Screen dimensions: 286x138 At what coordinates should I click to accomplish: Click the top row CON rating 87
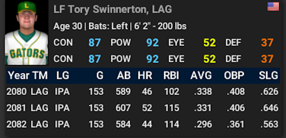[x=95, y=43]
